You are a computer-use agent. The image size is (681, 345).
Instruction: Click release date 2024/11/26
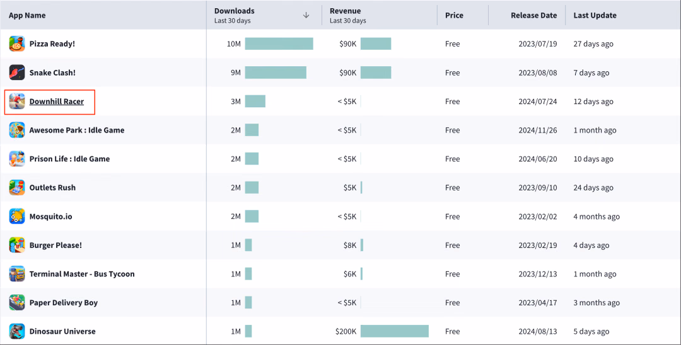[x=538, y=130]
